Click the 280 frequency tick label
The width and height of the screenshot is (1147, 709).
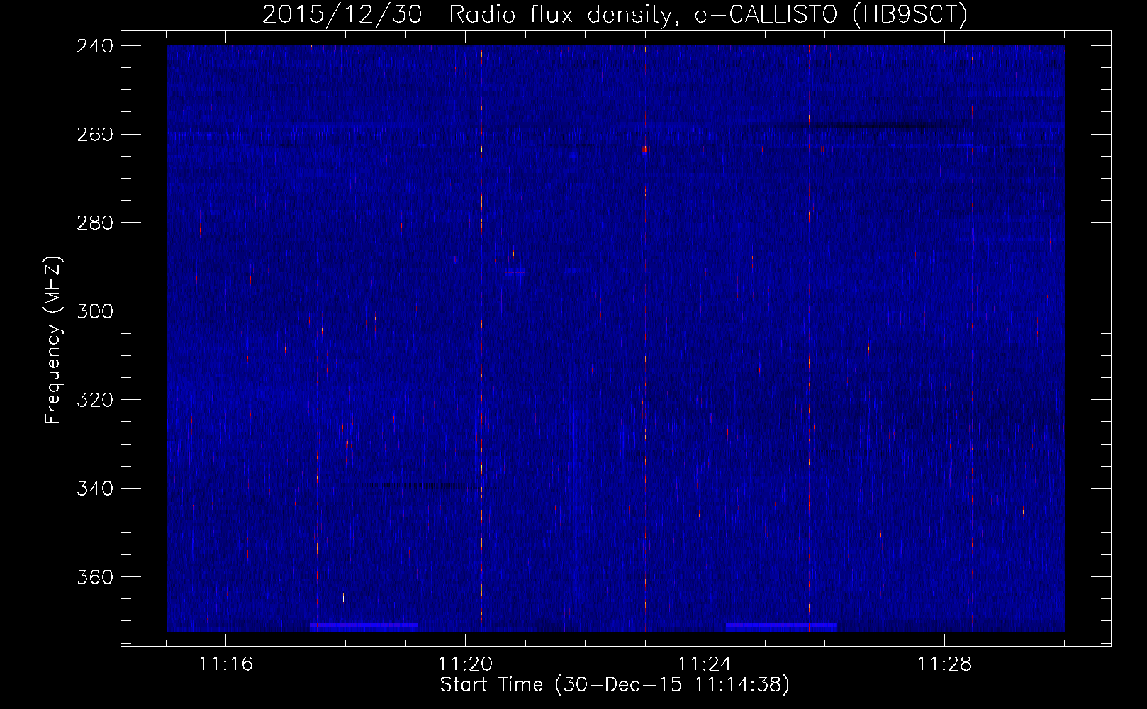(95, 223)
